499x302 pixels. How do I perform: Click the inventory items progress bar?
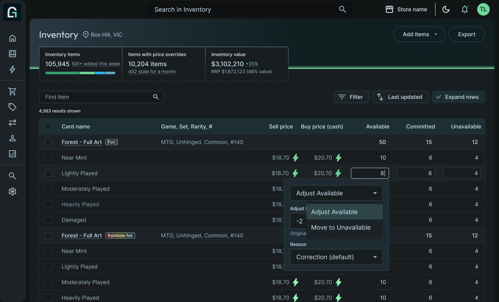point(80,73)
